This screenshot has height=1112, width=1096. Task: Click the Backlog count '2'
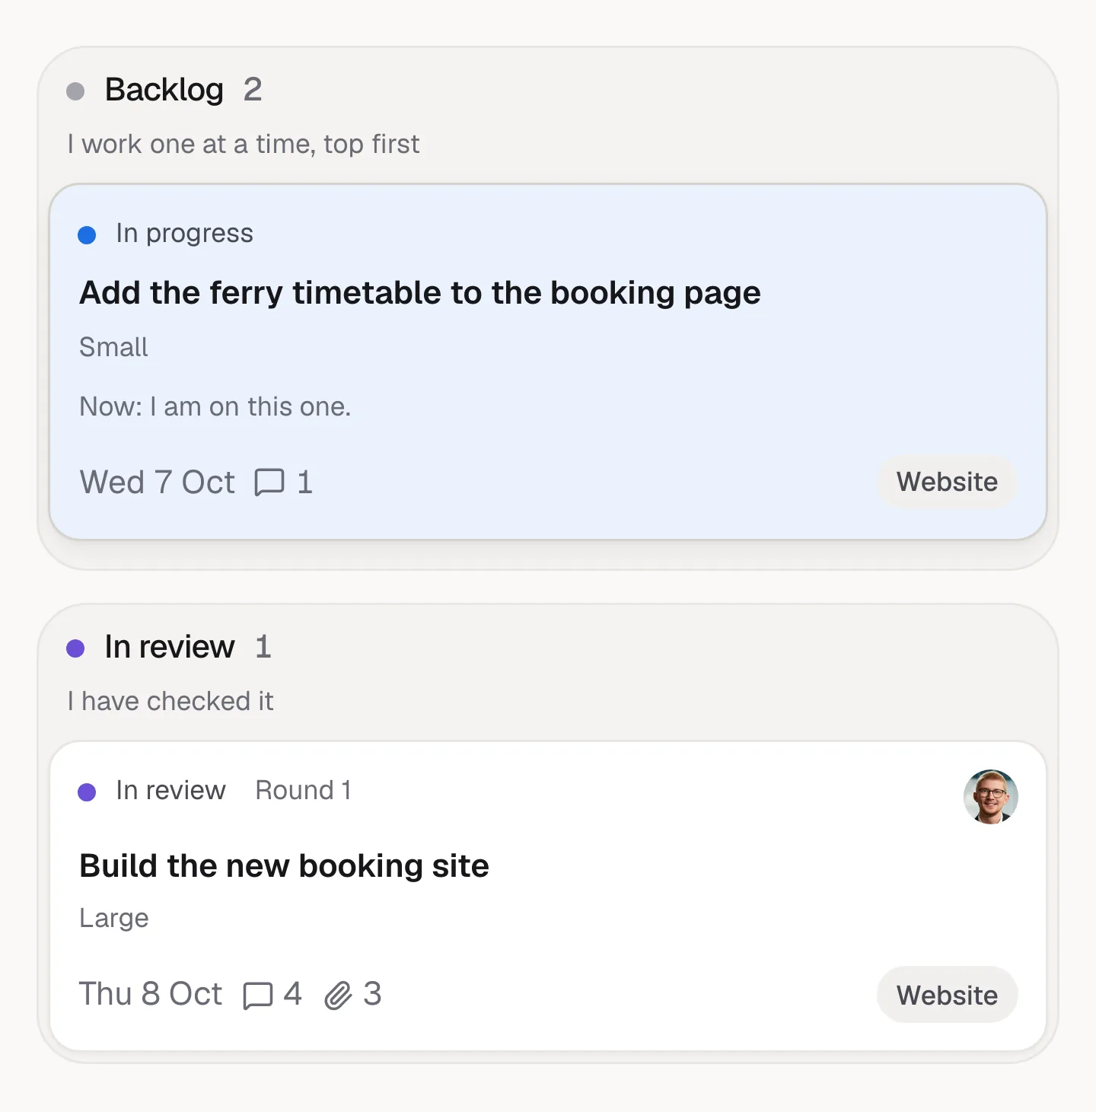[x=253, y=90]
